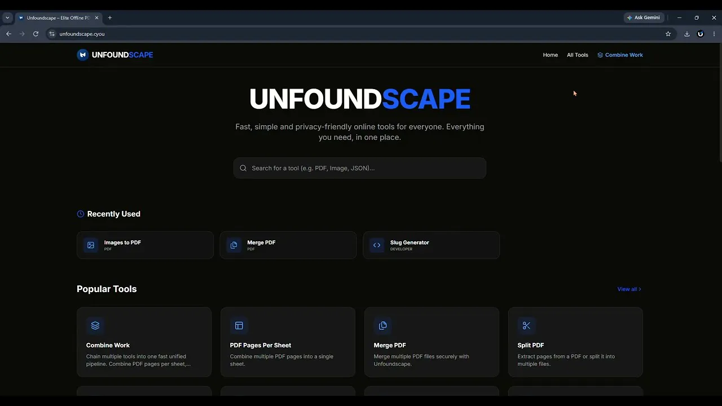Click the layers icon beside Combine Work link
The height and width of the screenshot is (406, 722).
click(600, 55)
